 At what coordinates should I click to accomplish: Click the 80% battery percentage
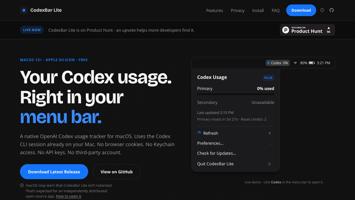point(304,63)
